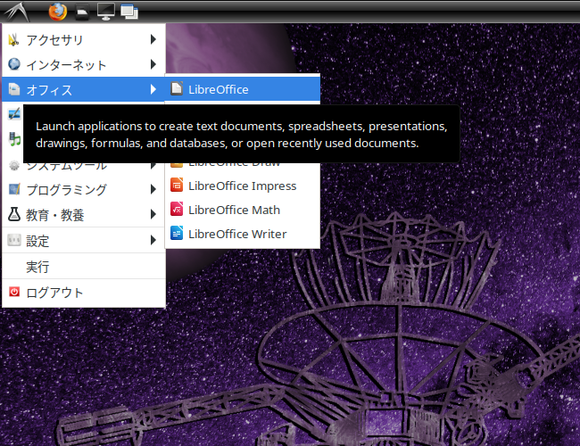Click the monitor icon in the panel
This screenshot has height=446, width=580.
click(x=106, y=12)
